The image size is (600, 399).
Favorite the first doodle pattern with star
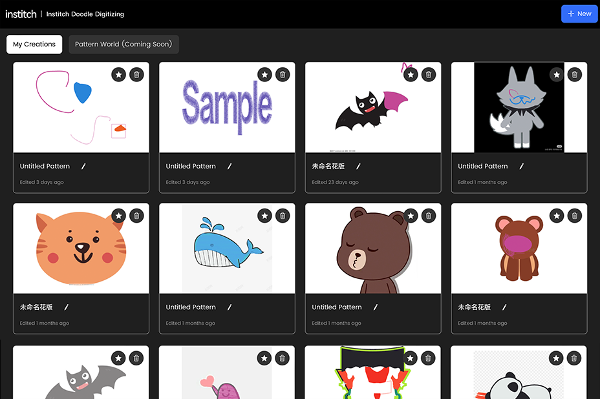coord(118,75)
